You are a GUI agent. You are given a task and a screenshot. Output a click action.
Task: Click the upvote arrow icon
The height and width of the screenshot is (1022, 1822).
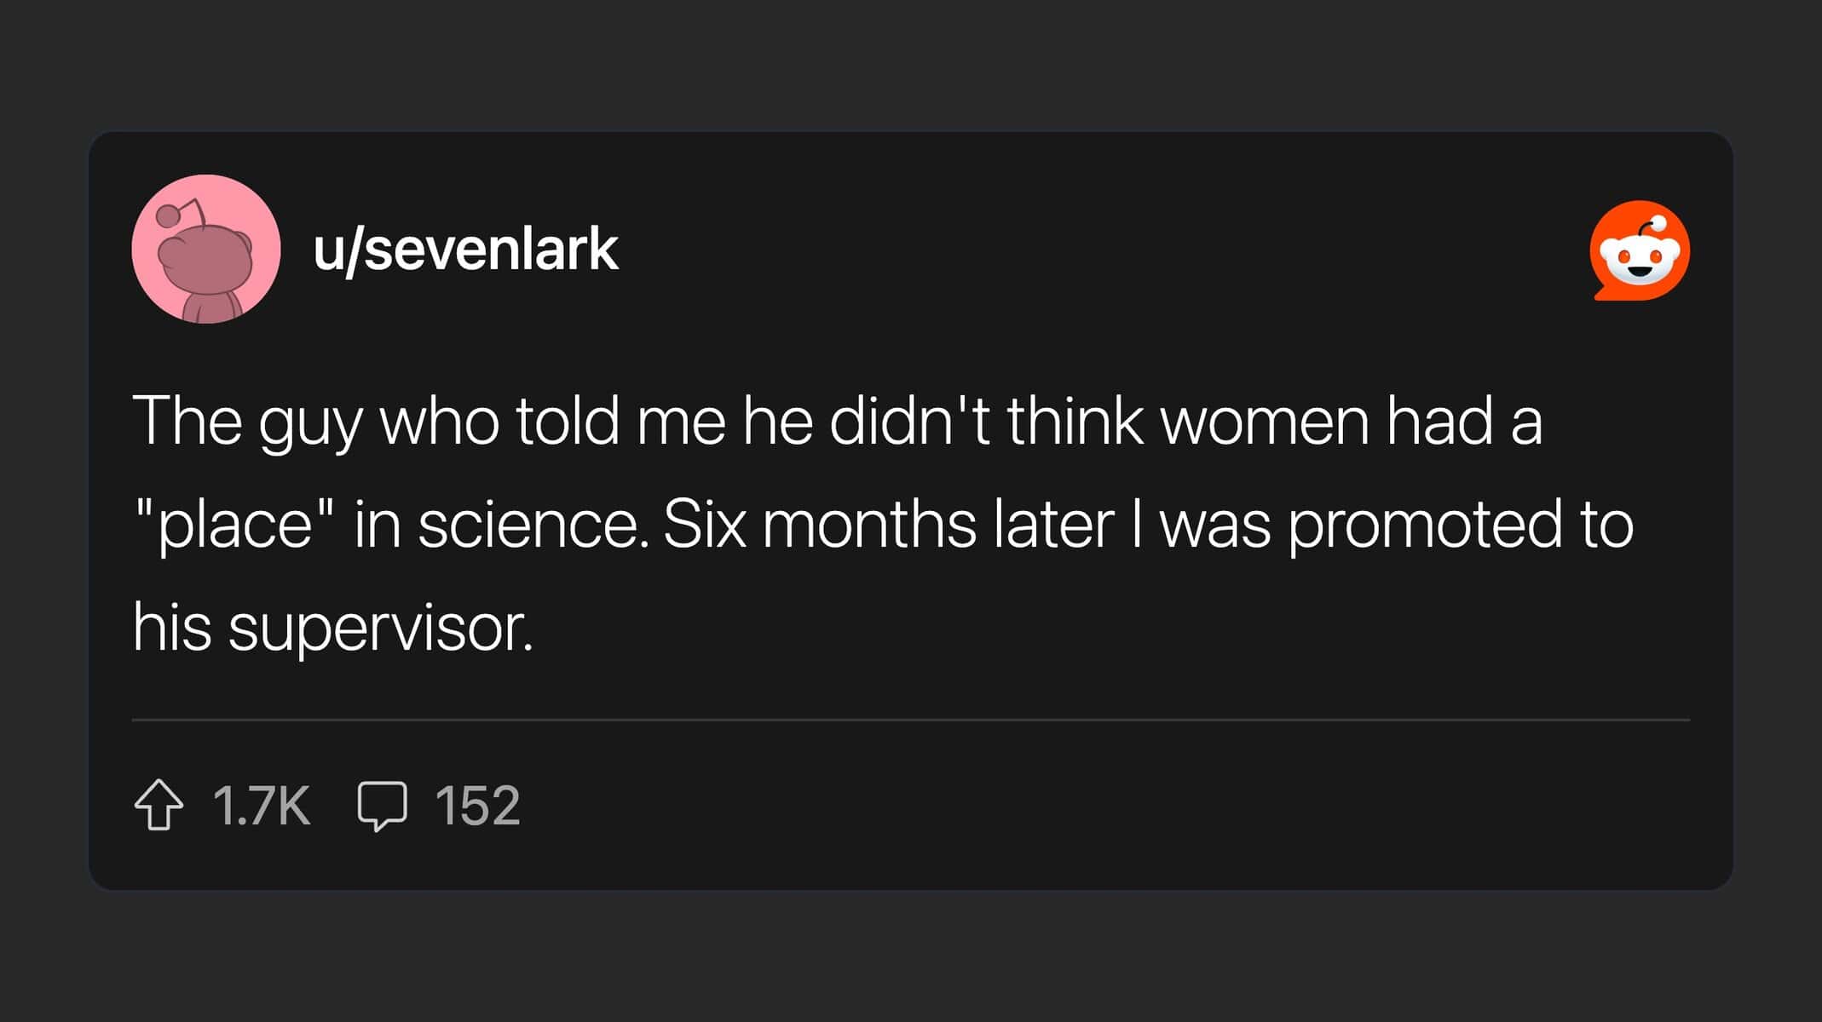coord(159,805)
